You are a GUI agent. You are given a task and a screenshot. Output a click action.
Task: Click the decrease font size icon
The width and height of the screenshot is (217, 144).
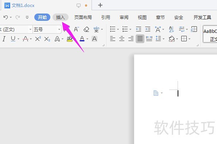point(76,29)
